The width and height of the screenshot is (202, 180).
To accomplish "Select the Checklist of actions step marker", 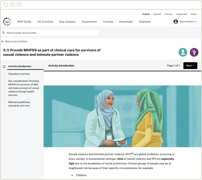I will (4, 74).
